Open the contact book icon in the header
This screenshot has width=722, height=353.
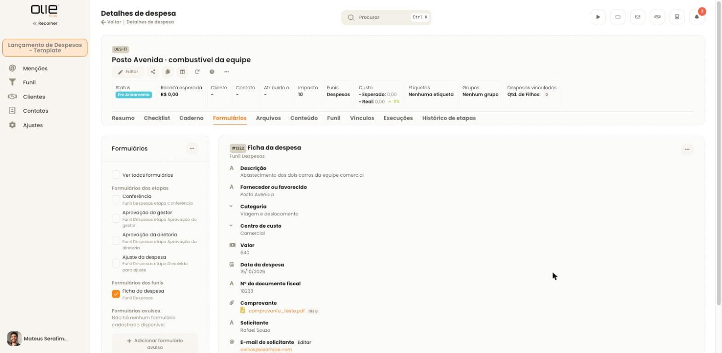677,17
